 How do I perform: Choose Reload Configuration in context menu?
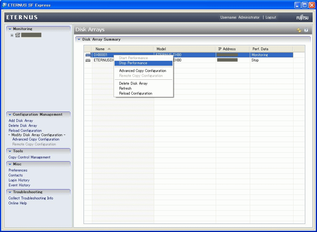click(x=144, y=93)
